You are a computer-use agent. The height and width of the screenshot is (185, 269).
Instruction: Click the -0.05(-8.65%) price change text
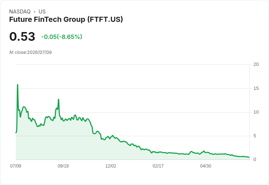tap(62, 37)
